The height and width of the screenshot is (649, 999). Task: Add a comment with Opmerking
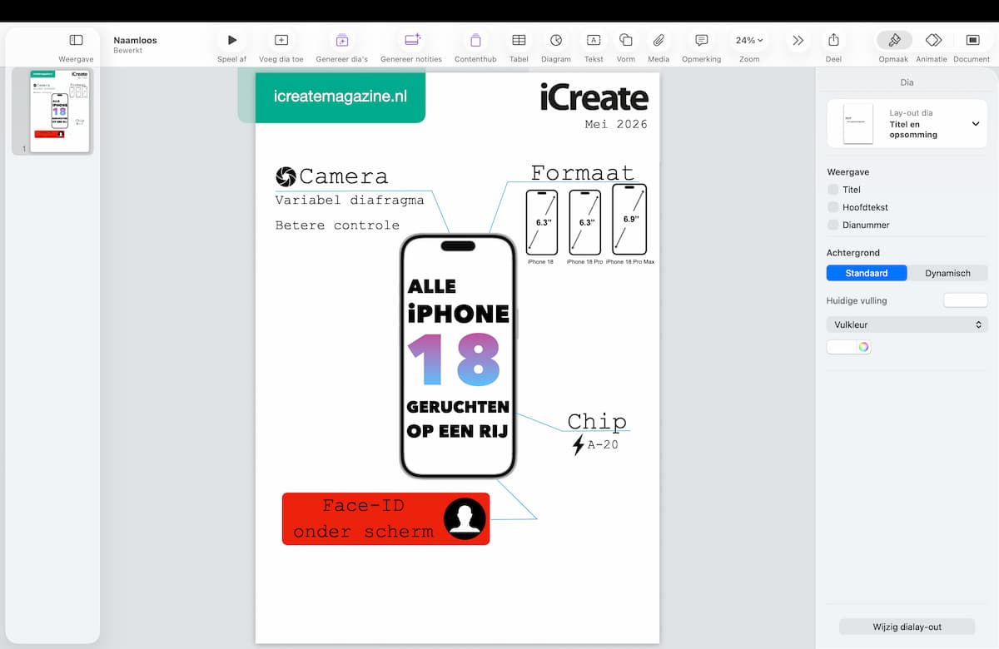(x=702, y=40)
